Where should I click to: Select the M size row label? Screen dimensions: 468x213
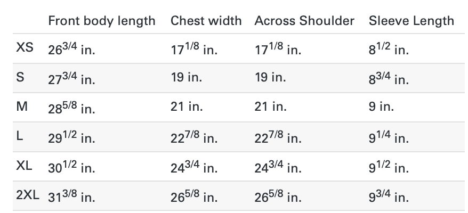pos(22,107)
